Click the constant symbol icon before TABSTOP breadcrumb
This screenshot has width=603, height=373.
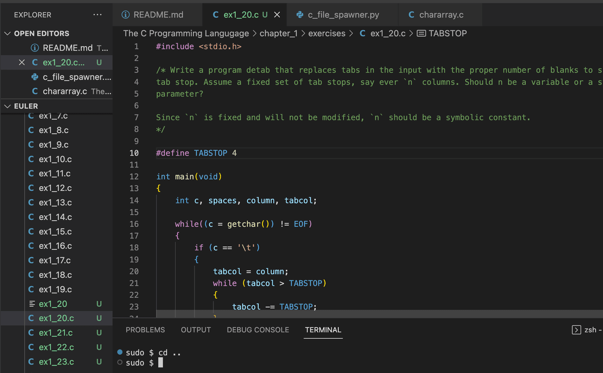click(x=422, y=33)
